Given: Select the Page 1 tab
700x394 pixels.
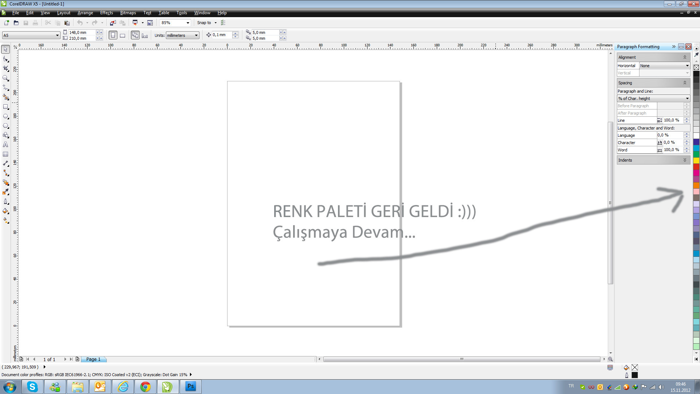Looking at the screenshot, I should pyautogui.click(x=93, y=359).
